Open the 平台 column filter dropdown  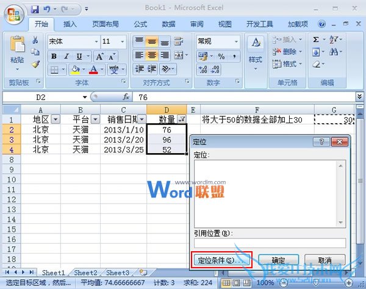[95, 120]
